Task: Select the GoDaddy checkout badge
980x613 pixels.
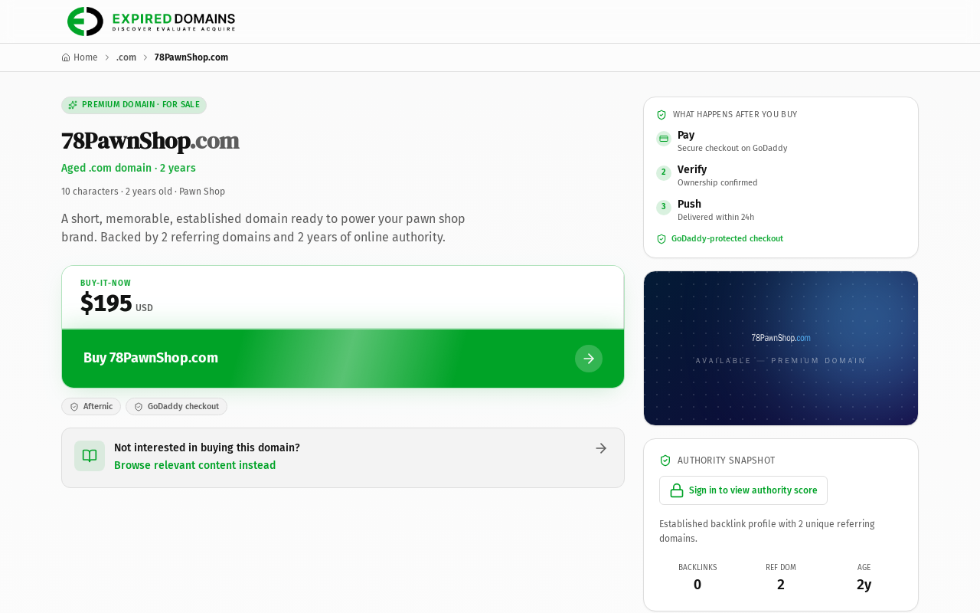Action: coord(176,407)
